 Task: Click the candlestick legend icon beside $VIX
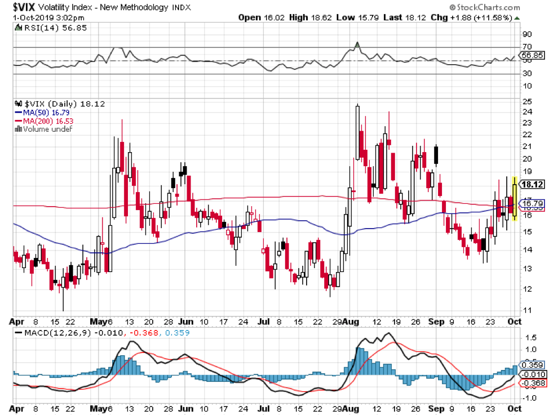(19, 104)
